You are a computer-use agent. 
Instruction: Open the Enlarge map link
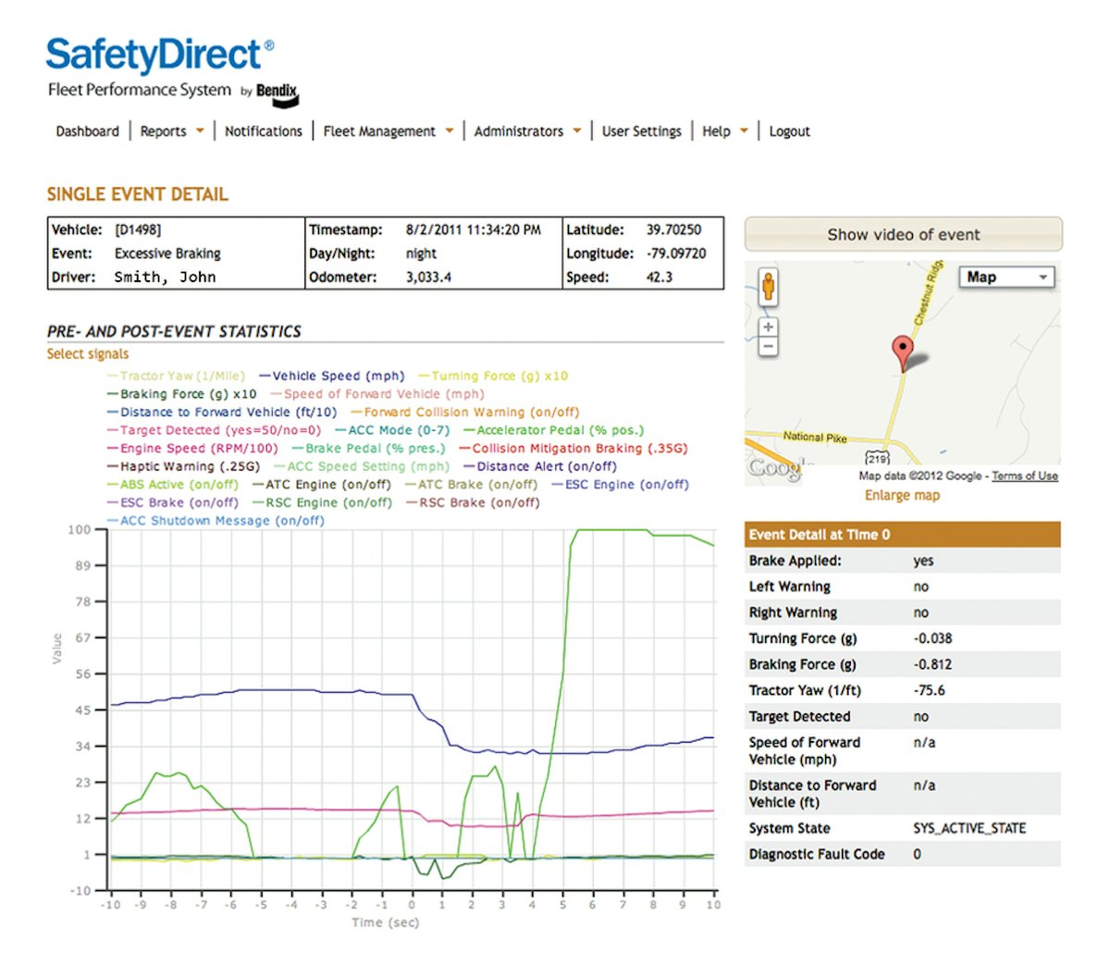click(x=902, y=495)
